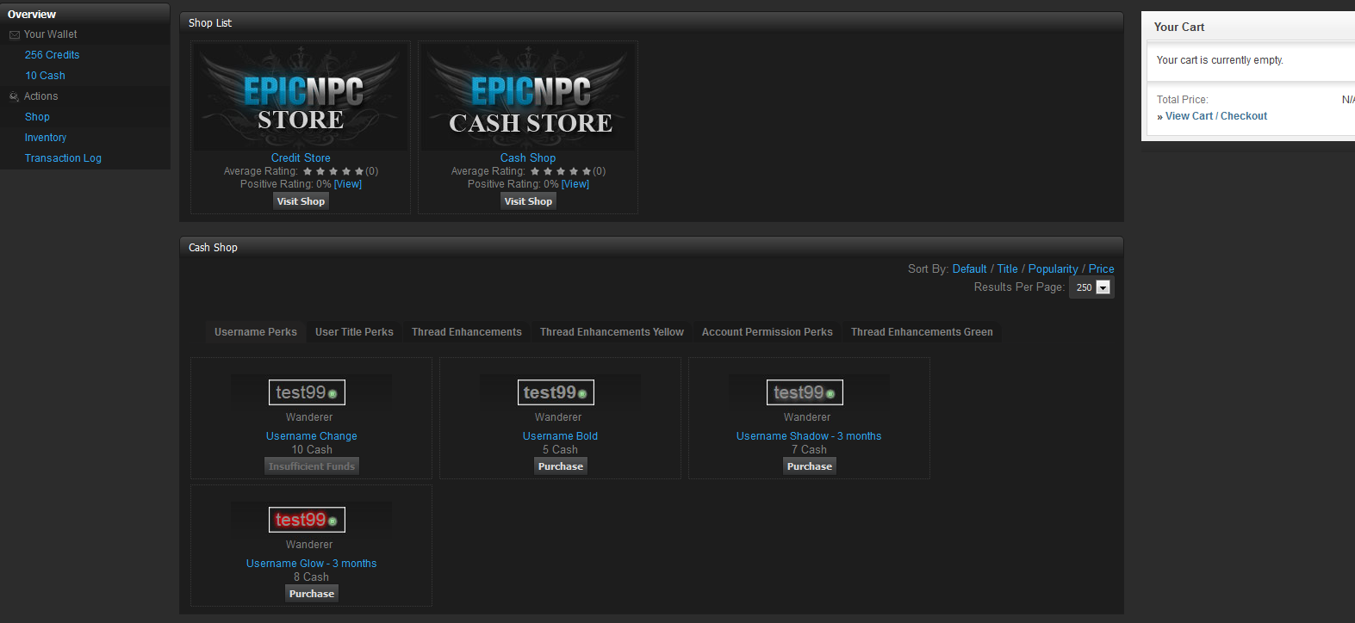The width and height of the screenshot is (1355, 623).
Task: Open the Account Permission Perks tab
Action: point(768,332)
